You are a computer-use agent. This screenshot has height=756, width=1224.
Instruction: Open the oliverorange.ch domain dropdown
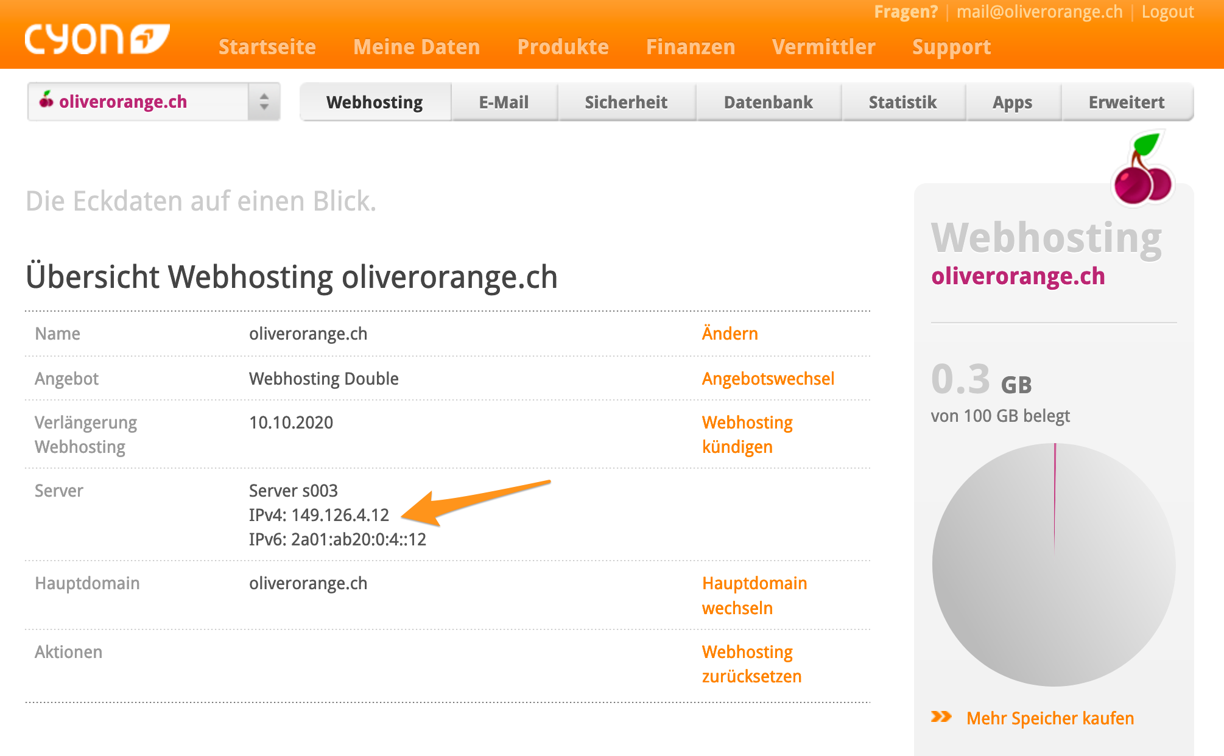153,102
